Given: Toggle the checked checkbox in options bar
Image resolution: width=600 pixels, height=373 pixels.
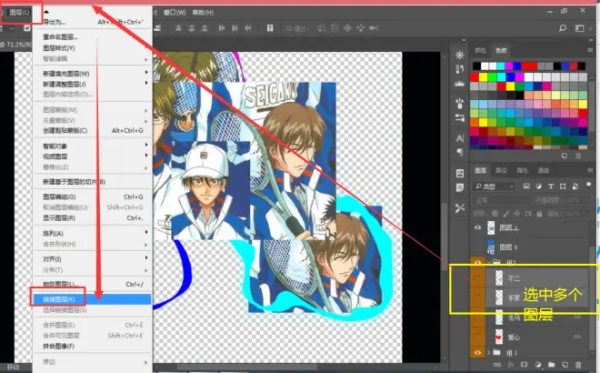Looking at the screenshot, I should coord(26,28).
